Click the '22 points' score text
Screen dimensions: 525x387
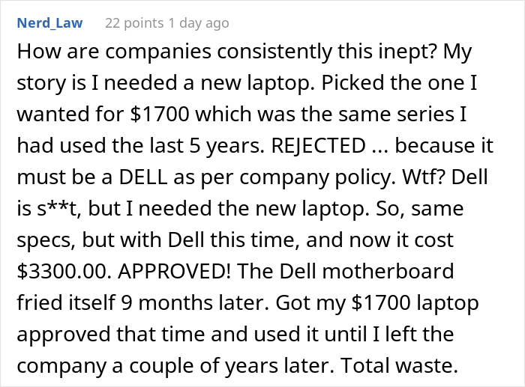pyautogui.click(x=130, y=24)
